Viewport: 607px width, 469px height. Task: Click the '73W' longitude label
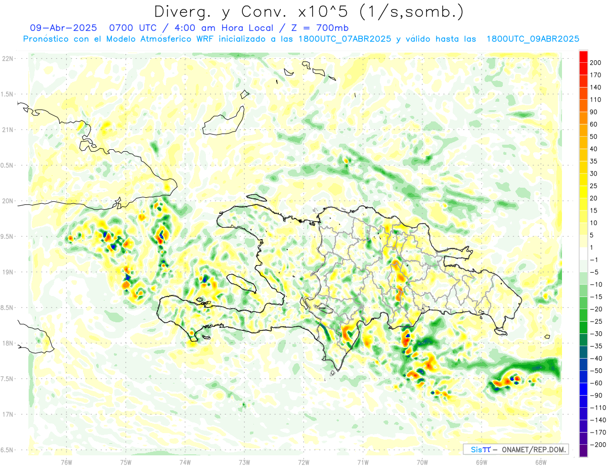[x=244, y=462]
